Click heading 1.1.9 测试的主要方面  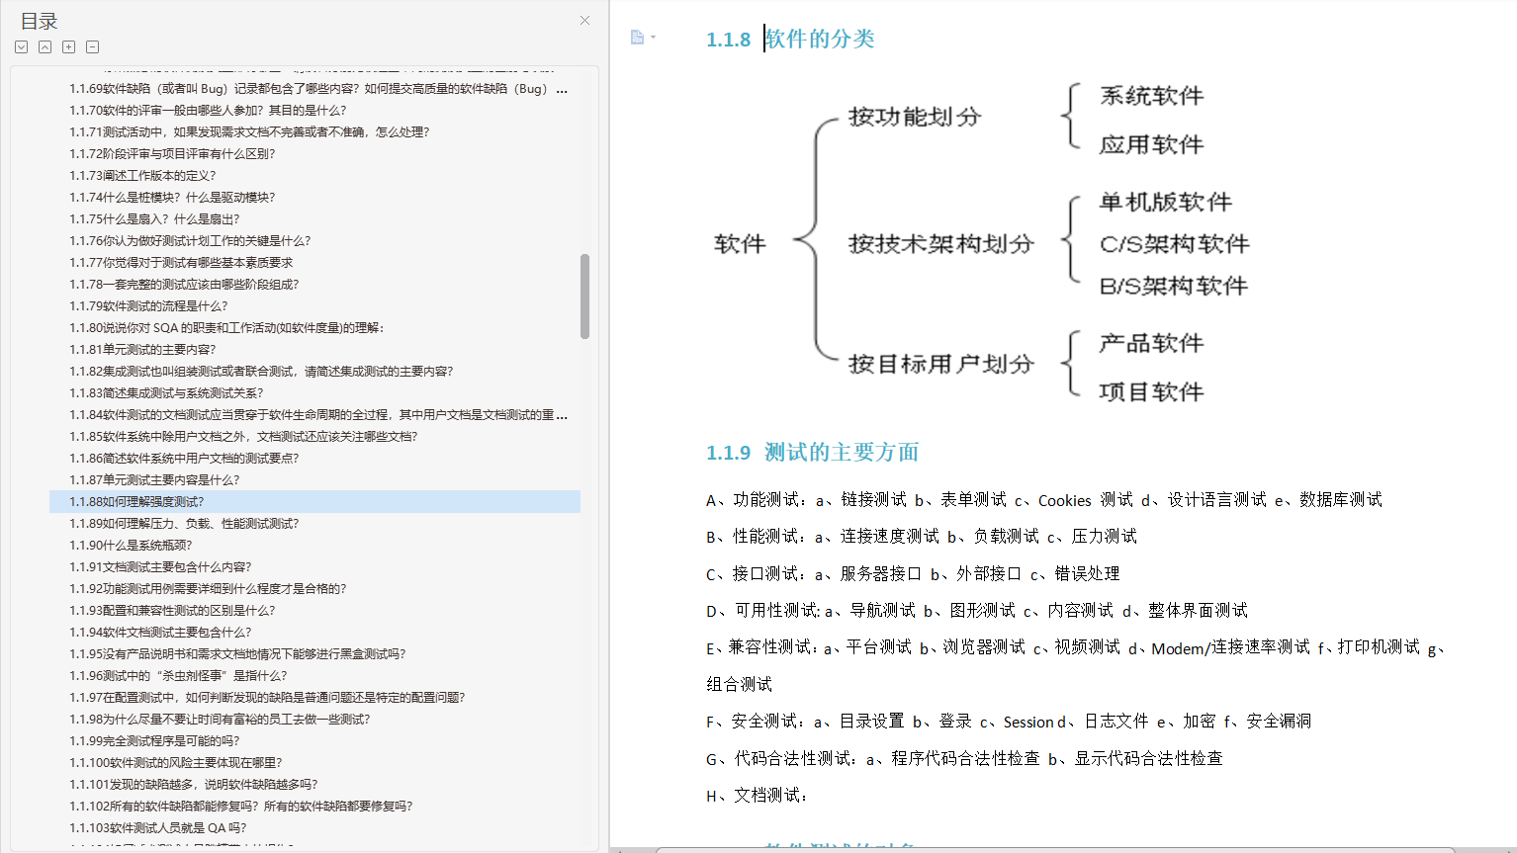pos(812,452)
